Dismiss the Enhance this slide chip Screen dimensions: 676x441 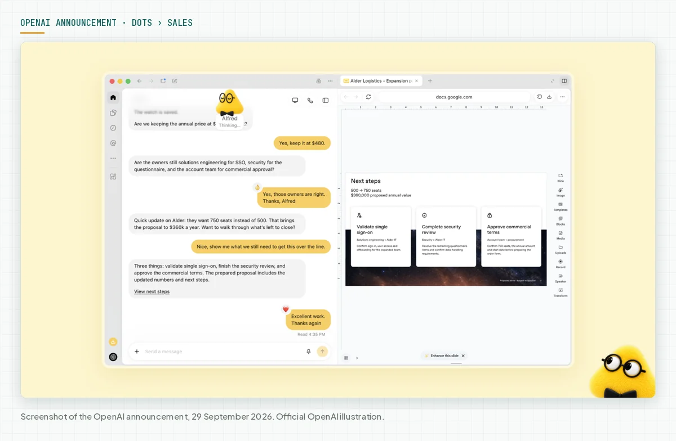(463, 355)
